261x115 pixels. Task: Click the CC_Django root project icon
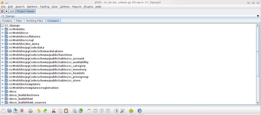click(x=2, y=25)
